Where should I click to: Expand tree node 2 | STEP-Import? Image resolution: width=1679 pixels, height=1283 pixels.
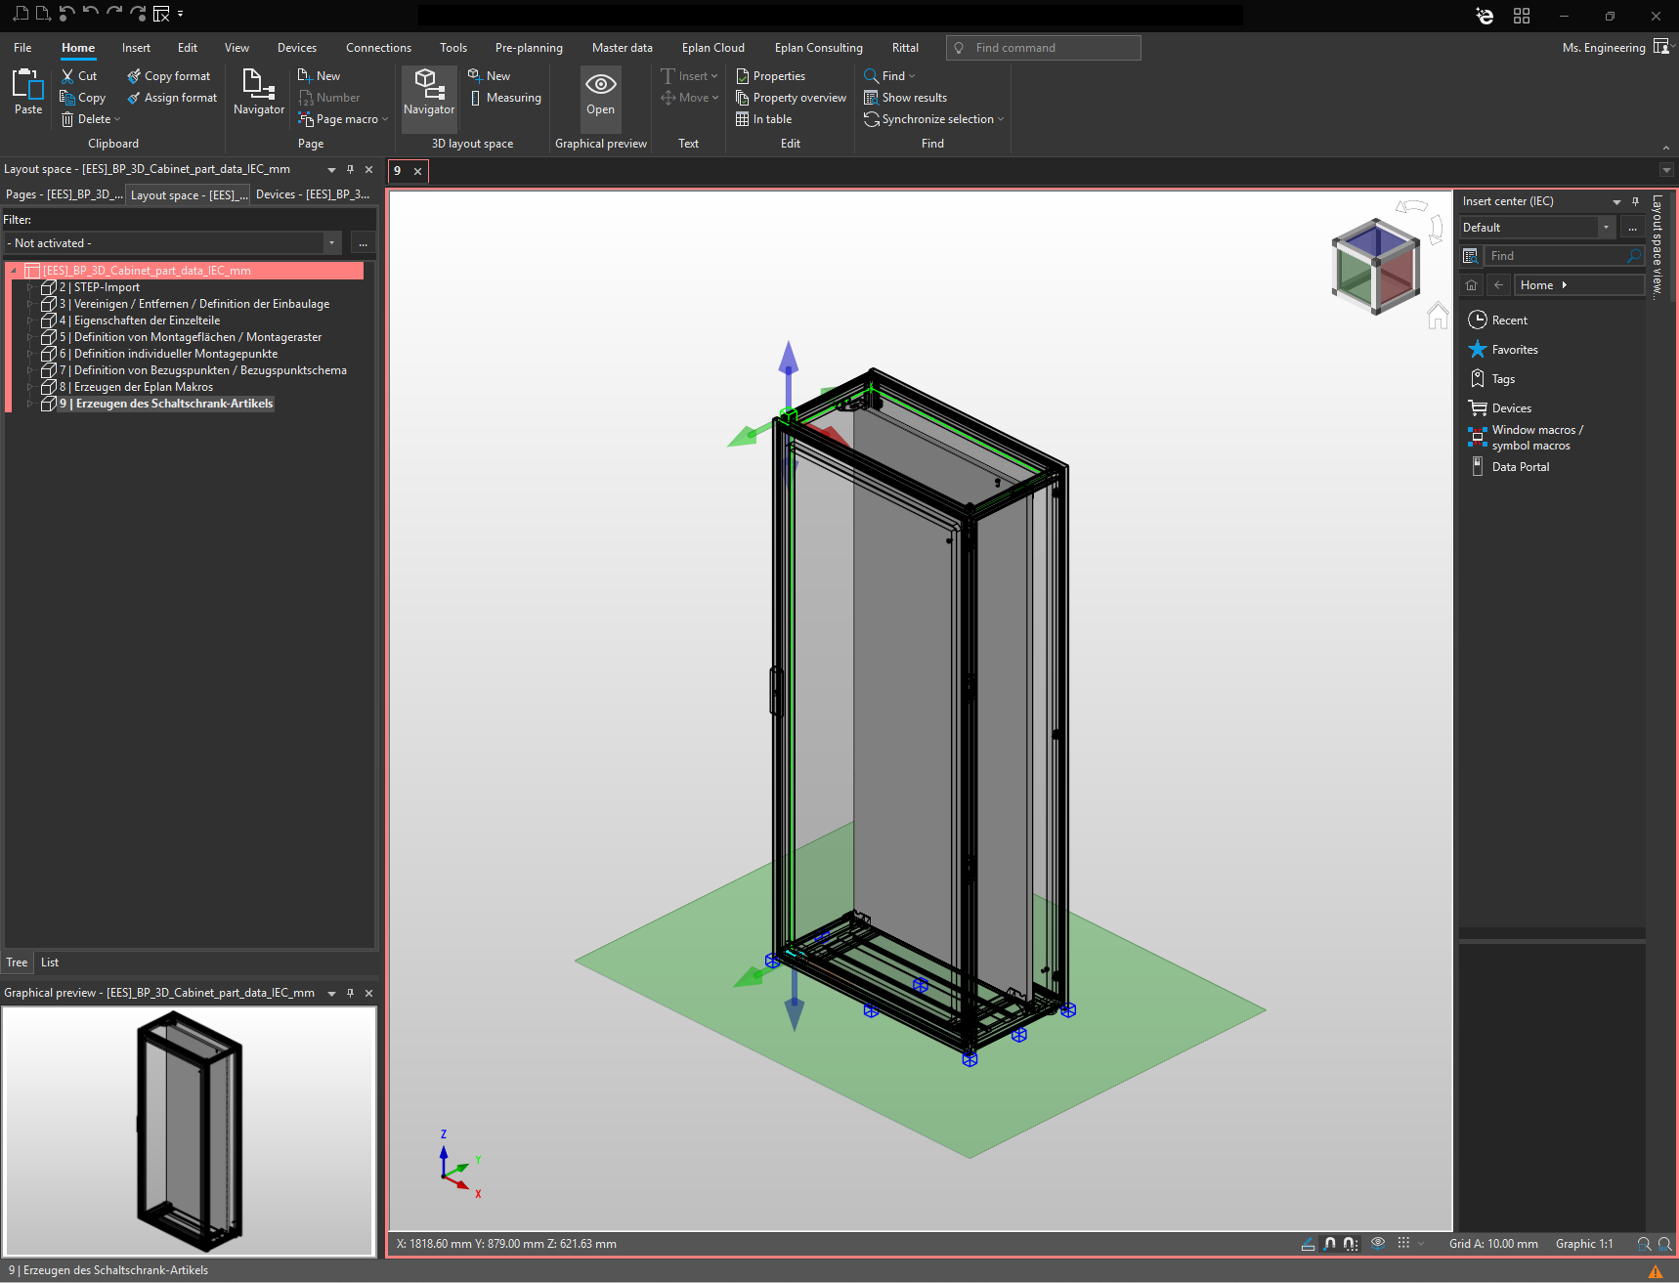pos(30,287)
